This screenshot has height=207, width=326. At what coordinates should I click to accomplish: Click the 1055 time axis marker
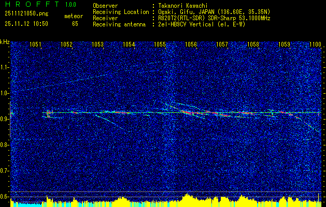point(160,44)
